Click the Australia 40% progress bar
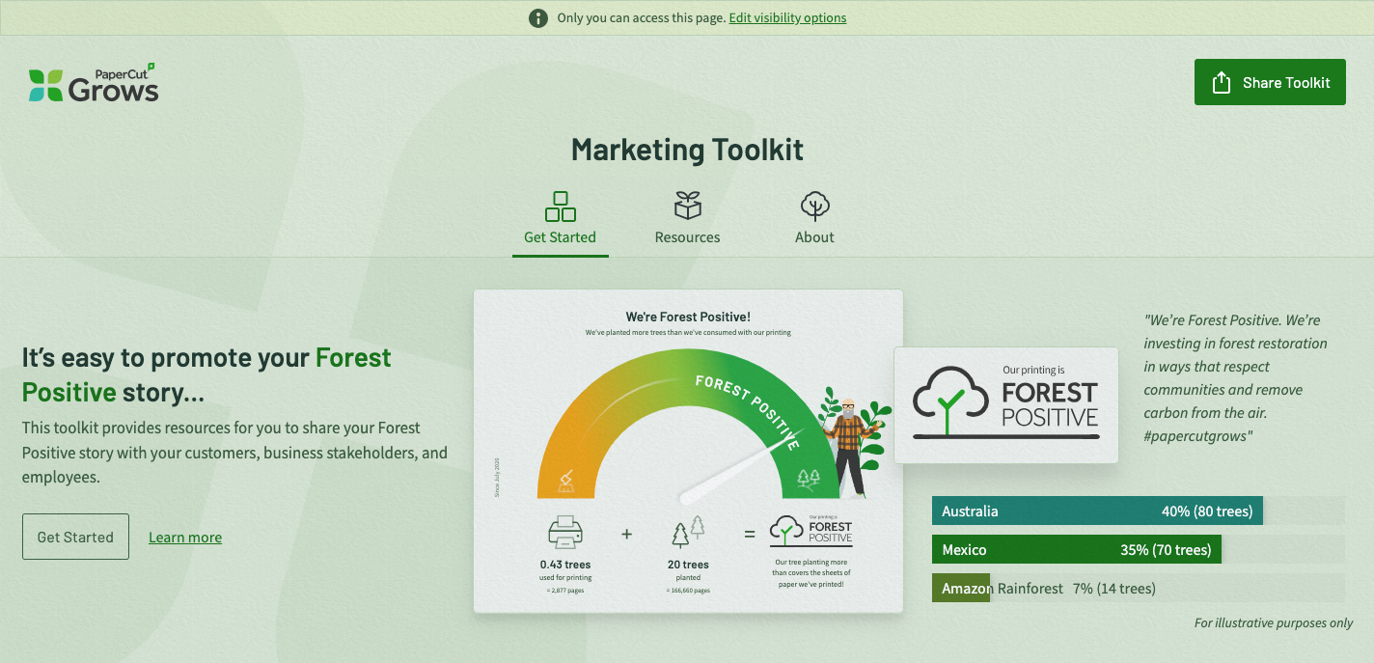This screenshot has width=1374, height=663. pyautogui.click(x=1096, y=511)
